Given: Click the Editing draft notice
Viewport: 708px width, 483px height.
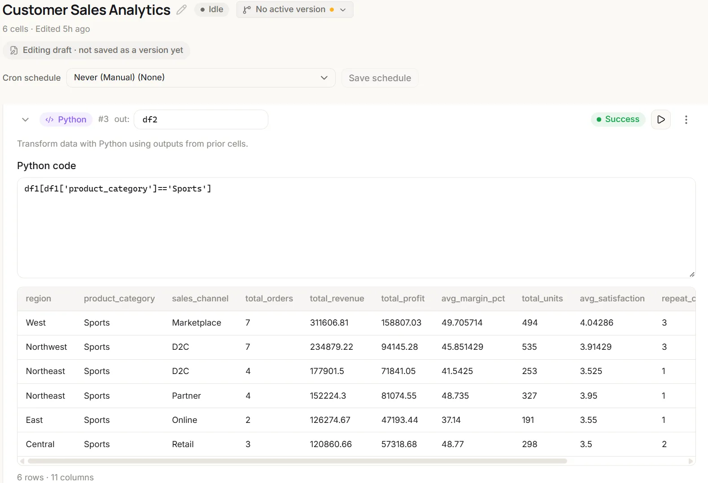Looking at the screenshot, I should coord(96,50).
